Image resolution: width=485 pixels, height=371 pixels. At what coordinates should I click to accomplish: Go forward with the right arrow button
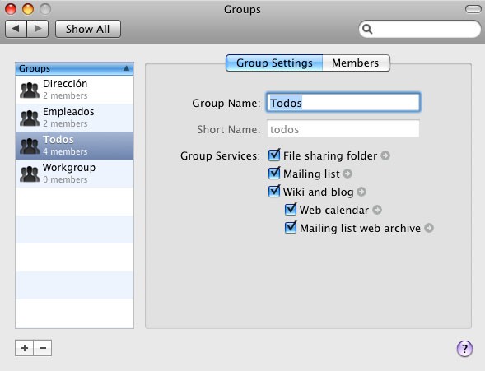pyautogui.click(x=38, y=29)
